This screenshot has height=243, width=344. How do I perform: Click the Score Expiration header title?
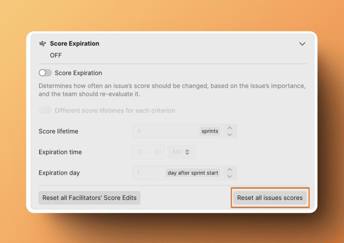pos(75,43)
